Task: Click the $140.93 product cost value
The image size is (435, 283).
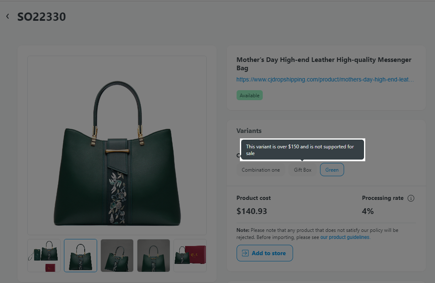Action: click(252, 211)
